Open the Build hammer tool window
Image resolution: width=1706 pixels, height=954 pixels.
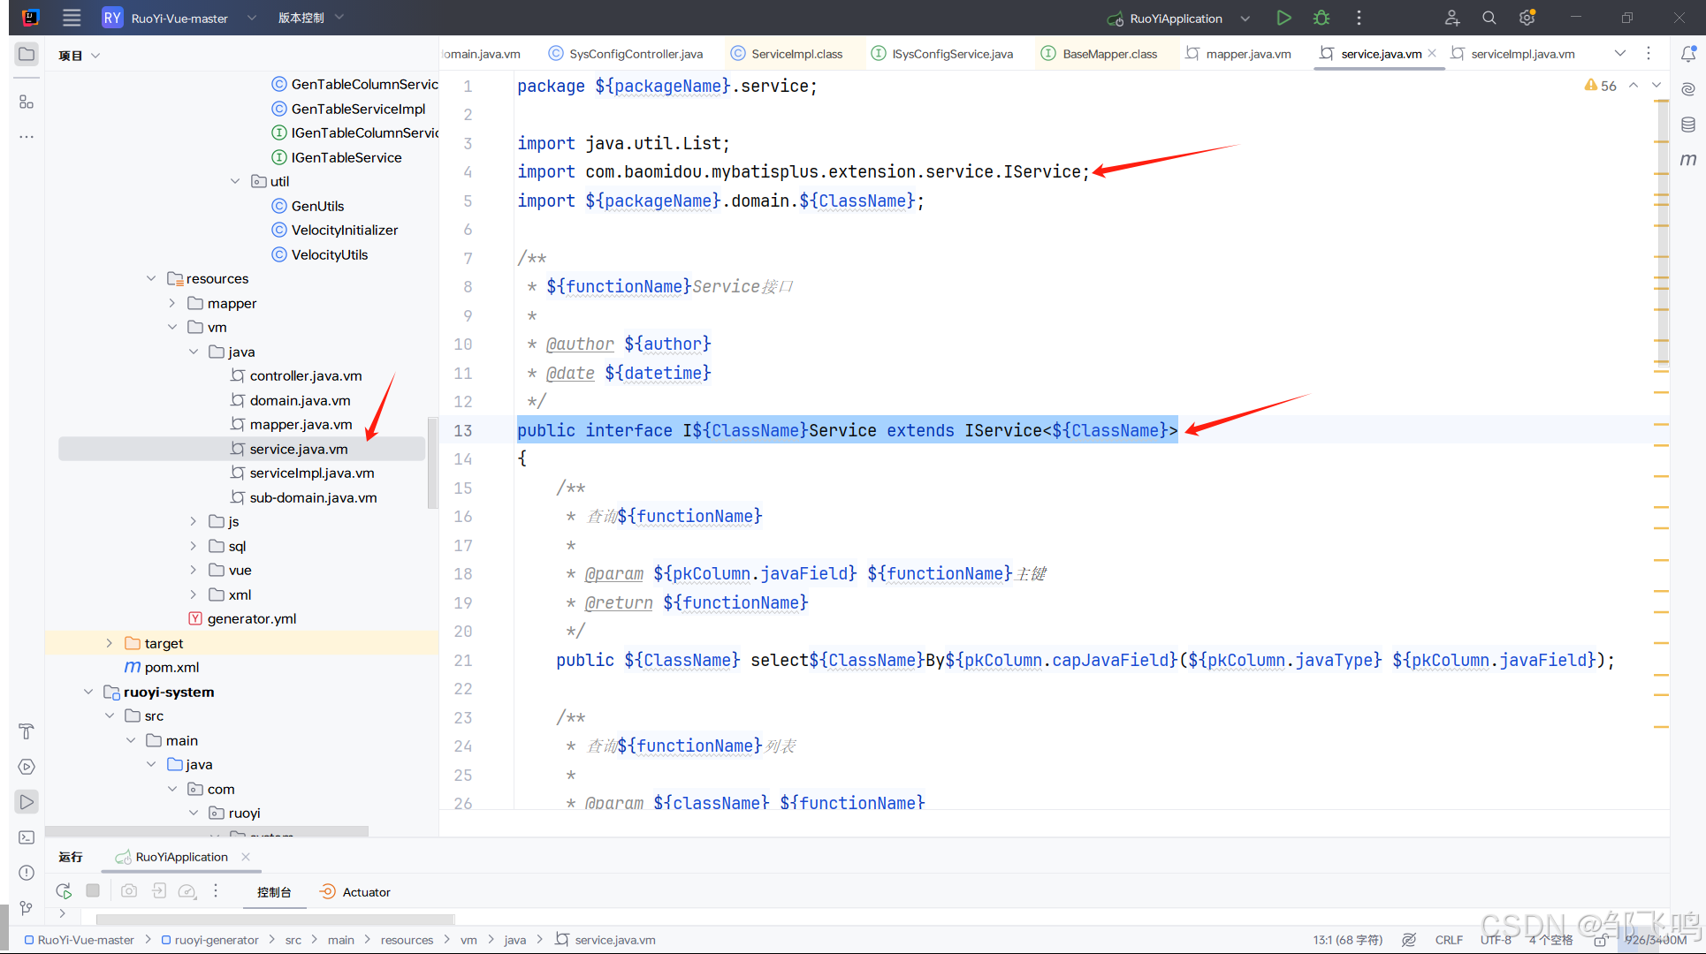[x=27, y=731]
